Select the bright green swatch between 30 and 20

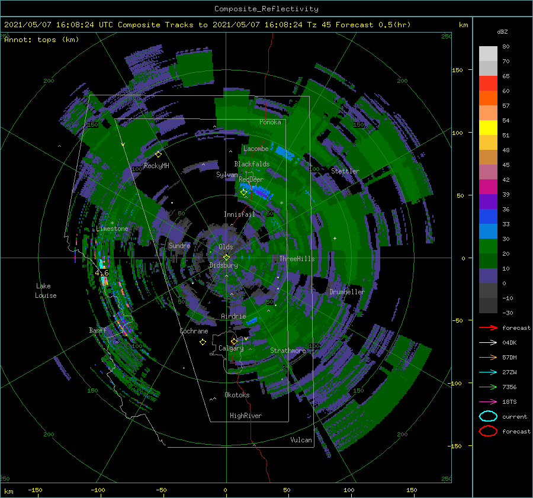click(x=488, y=246)
